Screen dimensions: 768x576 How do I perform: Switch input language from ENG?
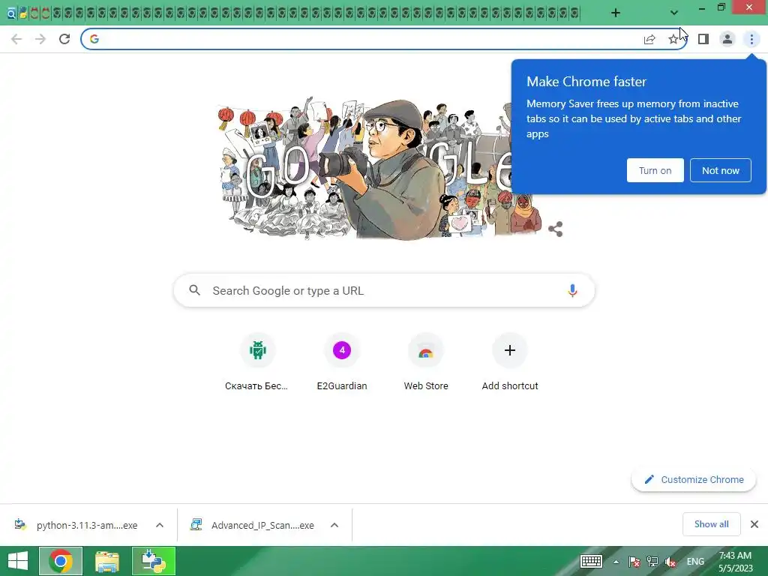point(695,562)
